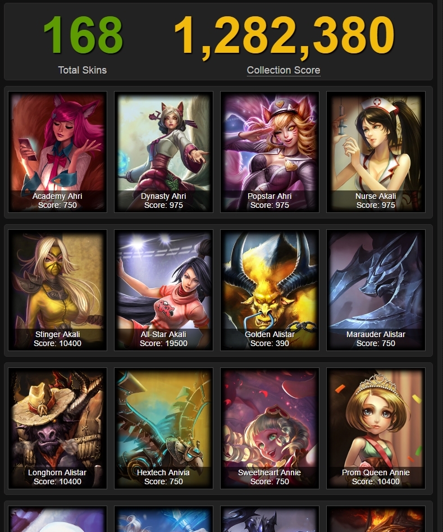Viewport: 443px width, 532px height.
Task: Click the Hextech Anivia name caption
Action: (163, 472)
